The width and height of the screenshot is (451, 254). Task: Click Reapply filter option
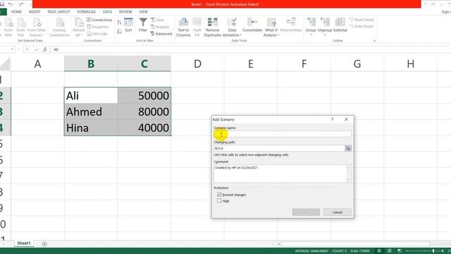pyautogui.click(x=160, y=27)
